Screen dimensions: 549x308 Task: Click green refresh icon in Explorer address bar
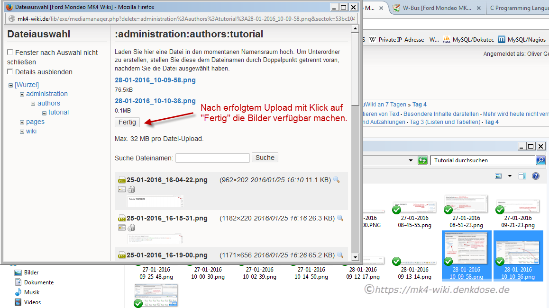coord(422,160)
